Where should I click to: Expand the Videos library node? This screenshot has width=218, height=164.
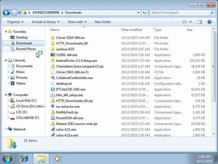[x=8, y=83]
